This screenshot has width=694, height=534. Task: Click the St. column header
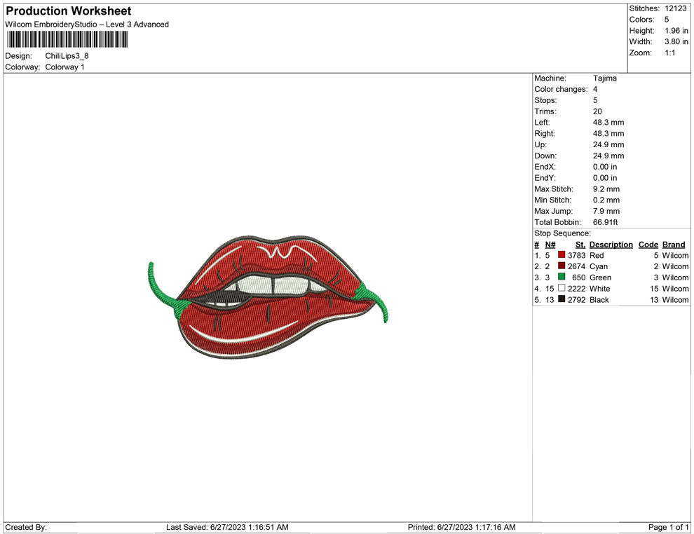580,244
